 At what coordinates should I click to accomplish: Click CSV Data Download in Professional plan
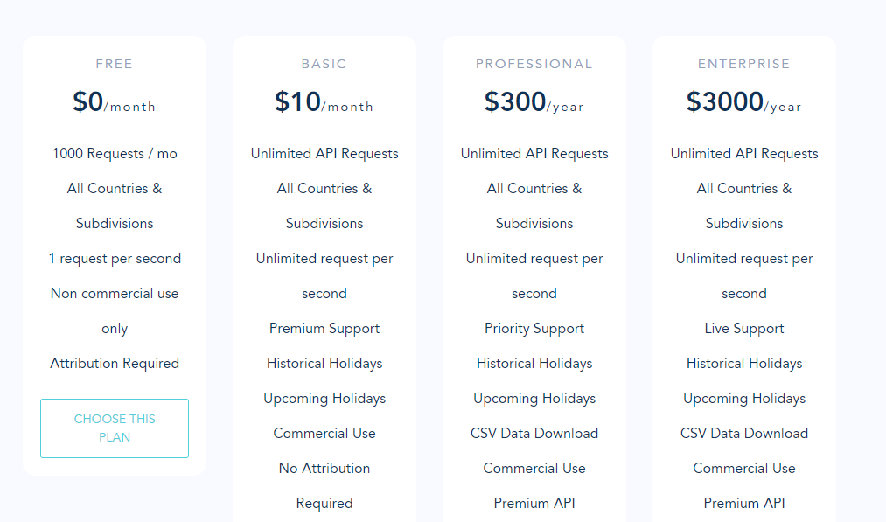(x=534, y=434)
